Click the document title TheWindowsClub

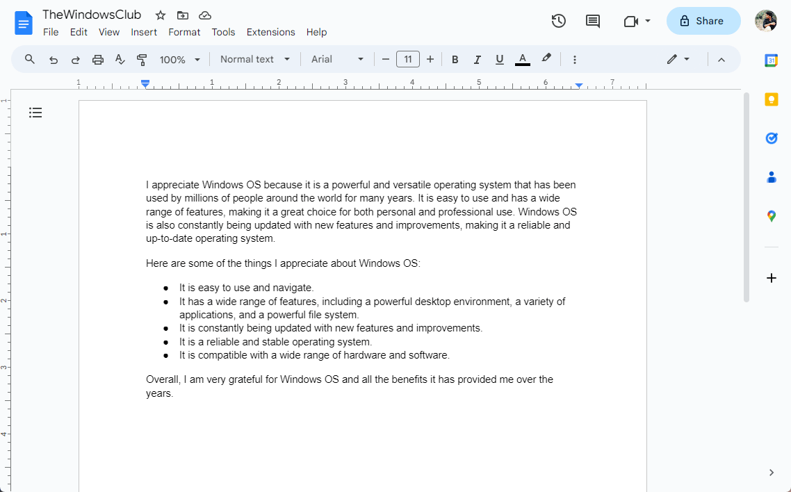(x=92, y=15)
